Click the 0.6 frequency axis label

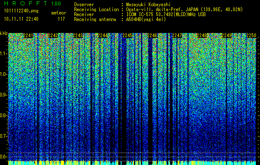(4, 157)
